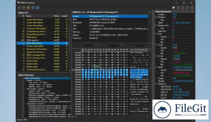Select the System Enclosure or ... row
This screenshot has width=211, height=122.
42,52
